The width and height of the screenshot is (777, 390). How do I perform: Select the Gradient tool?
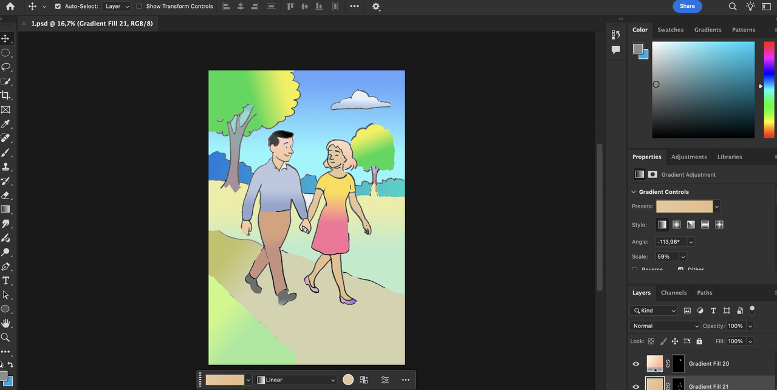[5, 209]
